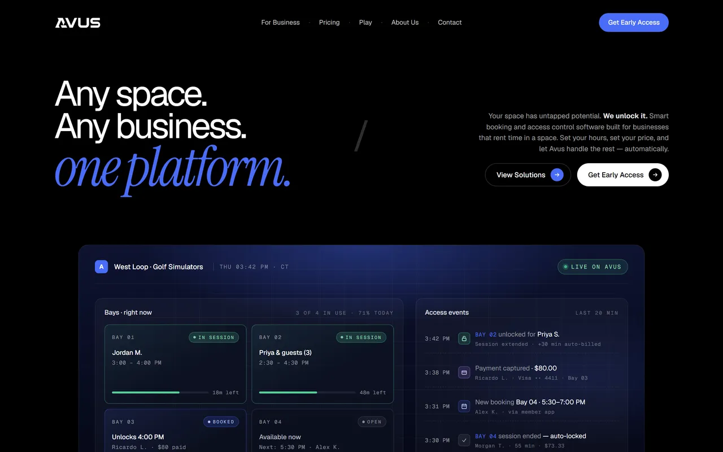Click the Bay 01 progress bar
The height and width of the screenshot is (452, 723).
(x=160, y=392)
